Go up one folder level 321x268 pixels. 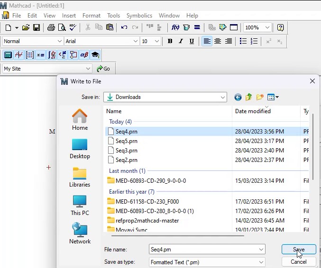click(x=249, y=97)
